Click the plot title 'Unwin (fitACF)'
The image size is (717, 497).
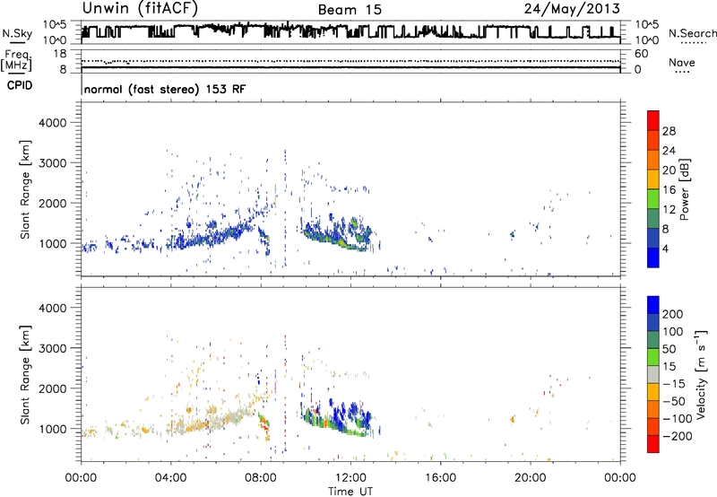[140, 9]
